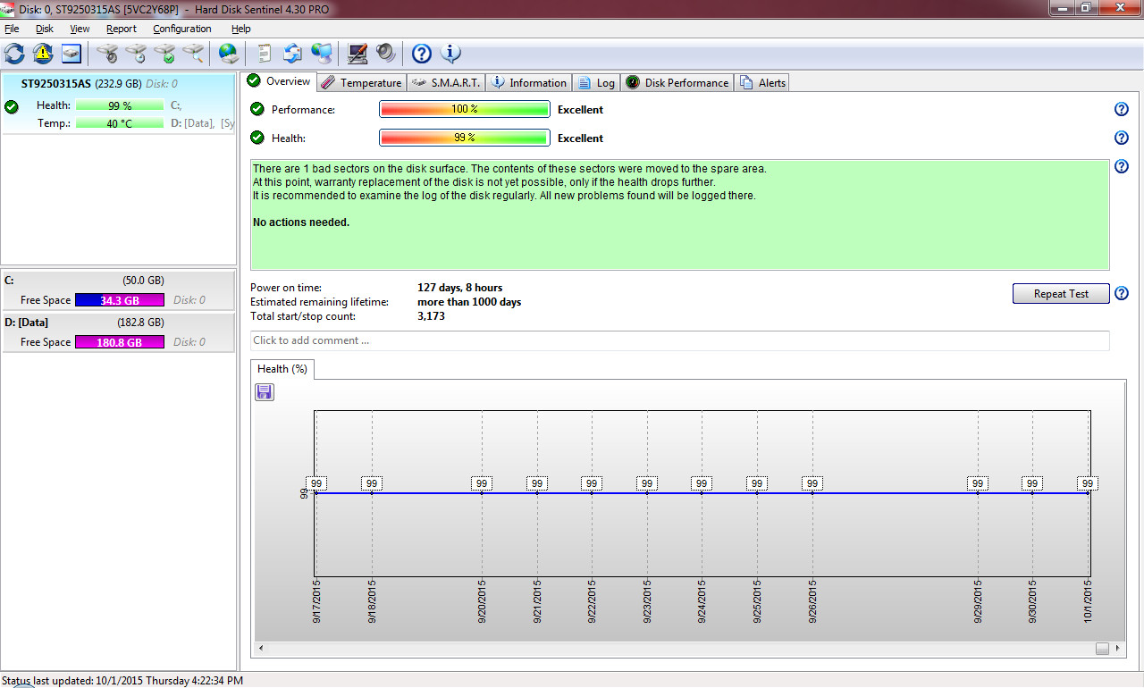Switch to the Log tab

597,83
